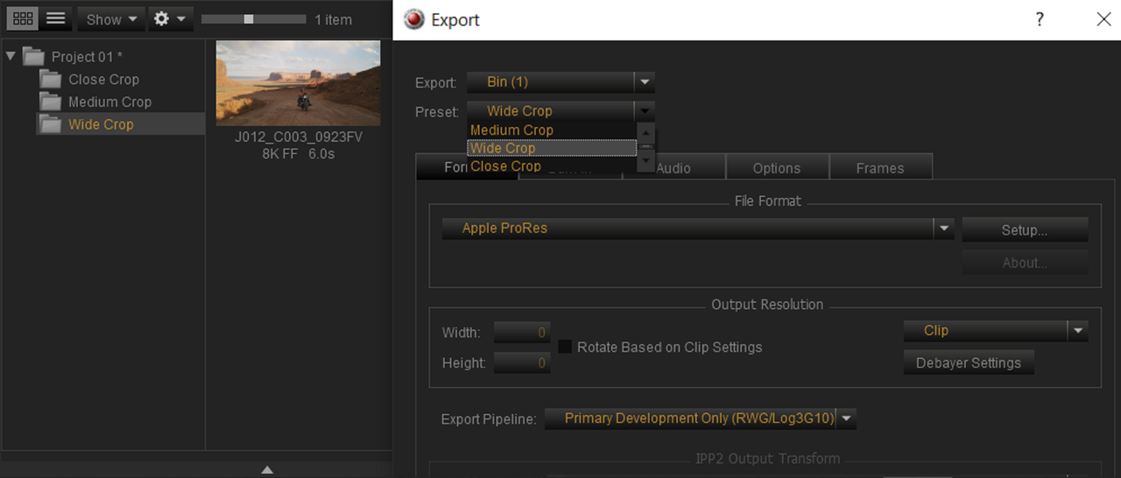Open the Apple ProRes file format dropdown

[x=698, y=228]
